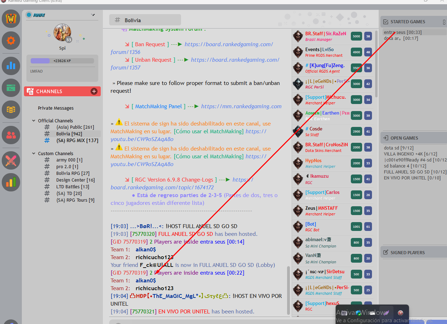Screen dimensions: 447x324
Task: Open the multicolor ranking ladder bars icon
Action: pos(11,182)
